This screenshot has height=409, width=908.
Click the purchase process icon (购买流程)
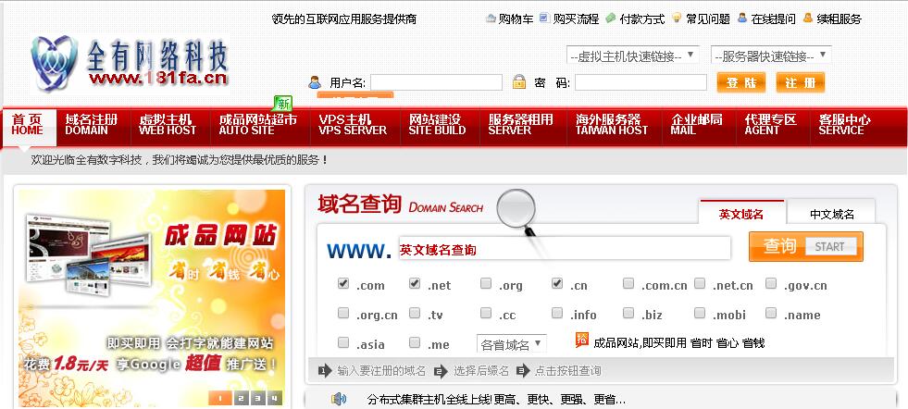[x=544, y=19]
